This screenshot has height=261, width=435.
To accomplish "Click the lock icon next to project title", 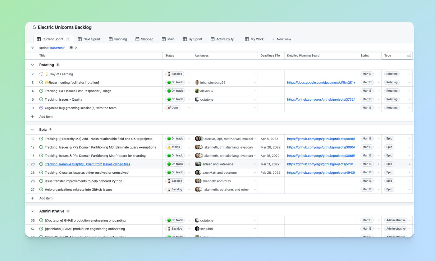I will tap(34, 27).
